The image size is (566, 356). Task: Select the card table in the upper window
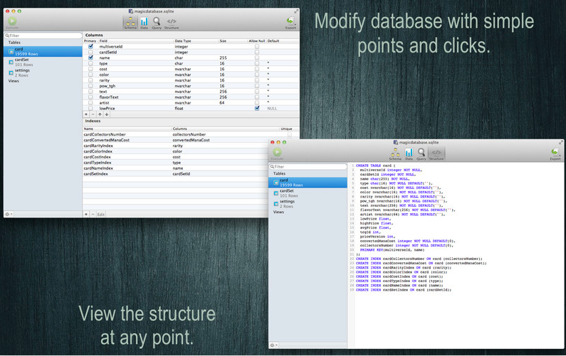pyautogui.click(x=43, y=51)
